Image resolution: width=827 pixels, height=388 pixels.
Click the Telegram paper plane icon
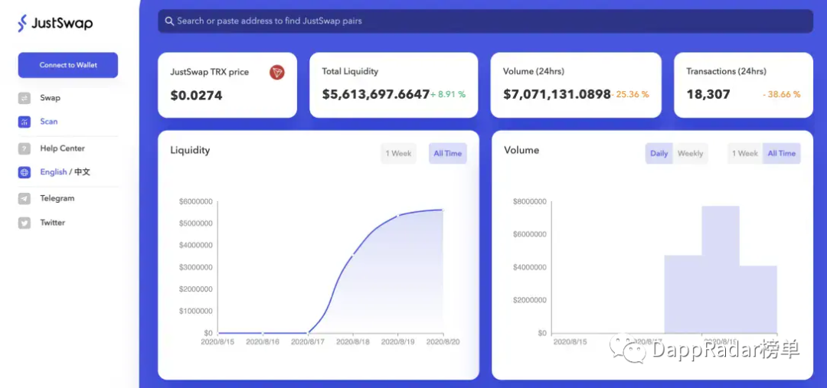coord(25,199)
